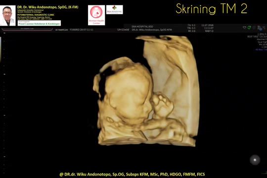
Task: Click the doctor's portrait photo
Action: coord(7,15)
